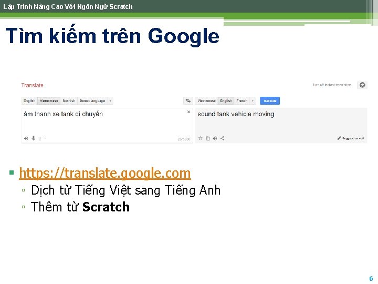Choose Detect language source option

tap(92, 100)
